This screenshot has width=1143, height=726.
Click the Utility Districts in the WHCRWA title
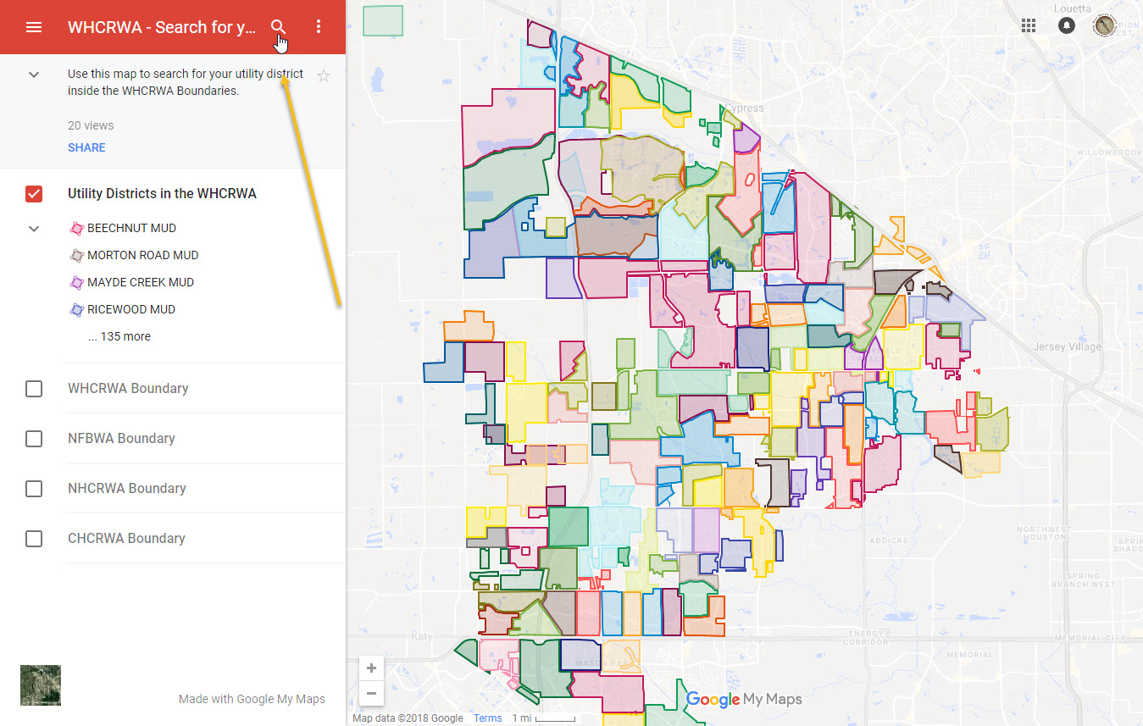[x=162, y=193]
